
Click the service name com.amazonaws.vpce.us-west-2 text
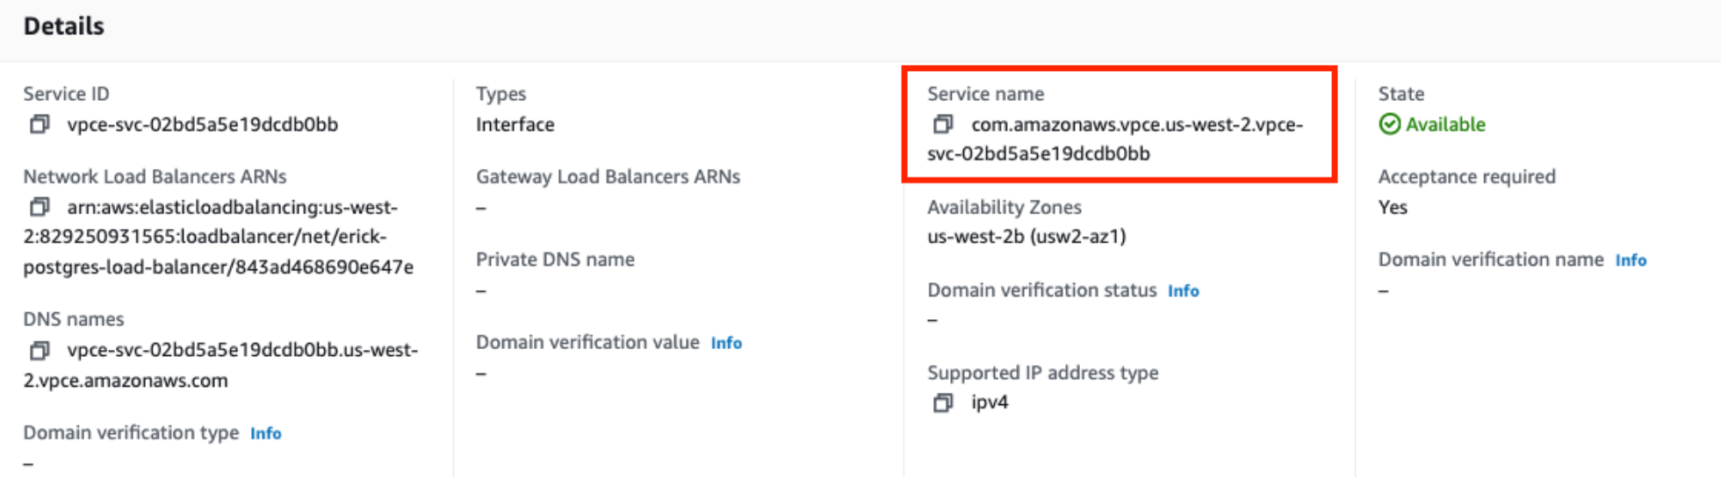pyautogui.click(x=1115, y=139)
